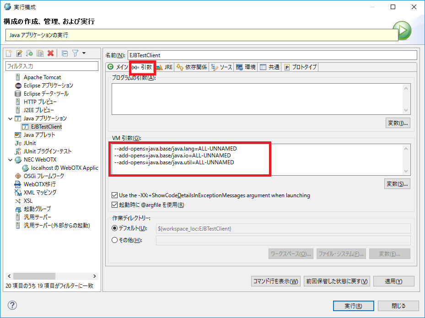Click the export launch configuration icon
425x318 pixels.
(x=29, y=54)
